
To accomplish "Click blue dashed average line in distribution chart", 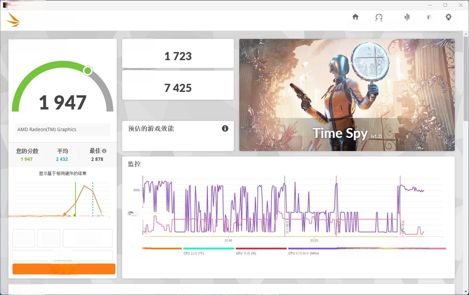I will click(93, 199).
